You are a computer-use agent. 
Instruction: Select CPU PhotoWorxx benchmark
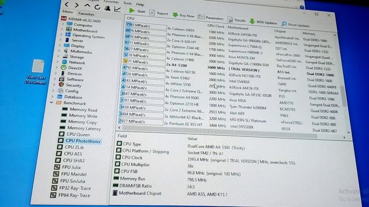tap(80, 141)
